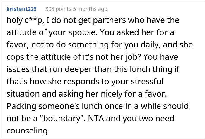The width and height of the screenshot is (205, 139).
Task: Open kristent225's user profile
Action: tap(21, 9)
